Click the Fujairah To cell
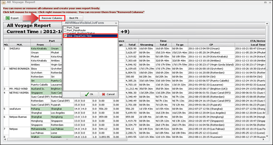This screenshot has height=145, width=273. pos(62,105)
